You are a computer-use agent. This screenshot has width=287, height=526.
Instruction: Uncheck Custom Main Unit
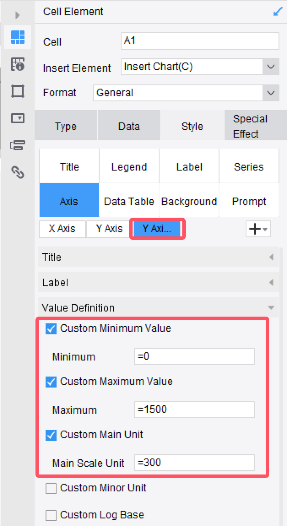click(51, 435)
